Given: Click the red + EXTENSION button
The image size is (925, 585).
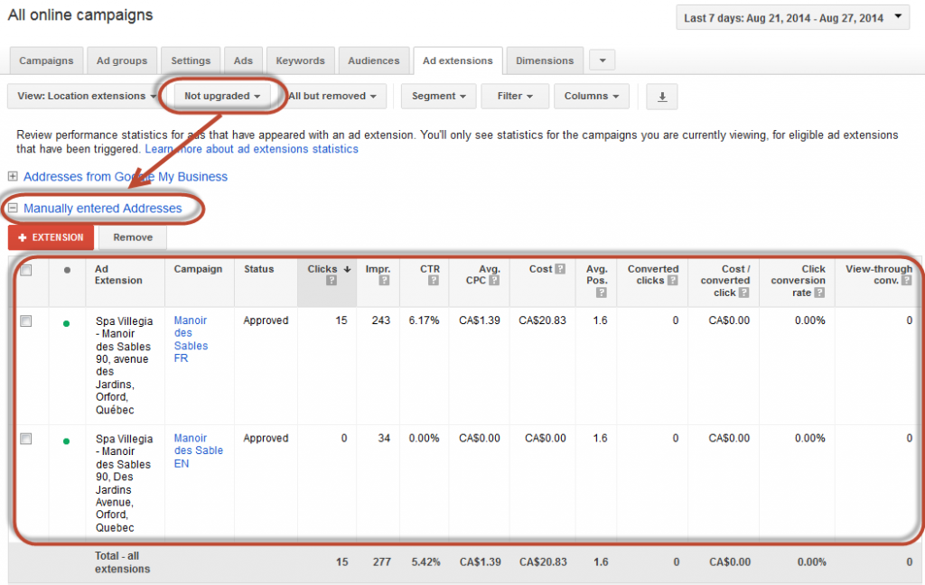Looking at the screenshot, I should pos(51,237).
